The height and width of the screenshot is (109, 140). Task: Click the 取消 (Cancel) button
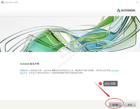tap(130, 104)
